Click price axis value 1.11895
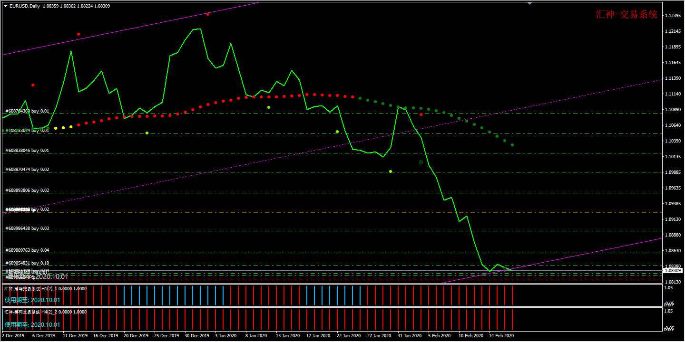685x342 pixels. click(673, 47)
